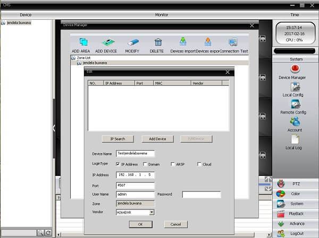Click the up arrow button beside PTZ
The width and height of the screenshot is (319, 238).
pos(268,180)
